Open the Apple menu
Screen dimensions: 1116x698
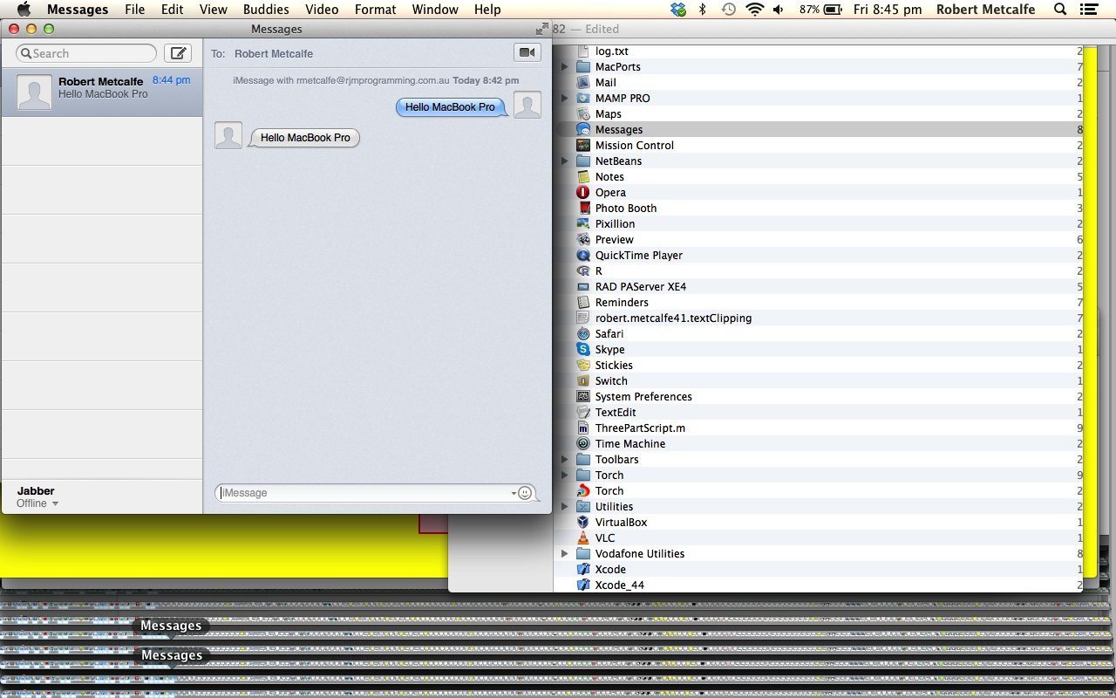coord(24,10)
